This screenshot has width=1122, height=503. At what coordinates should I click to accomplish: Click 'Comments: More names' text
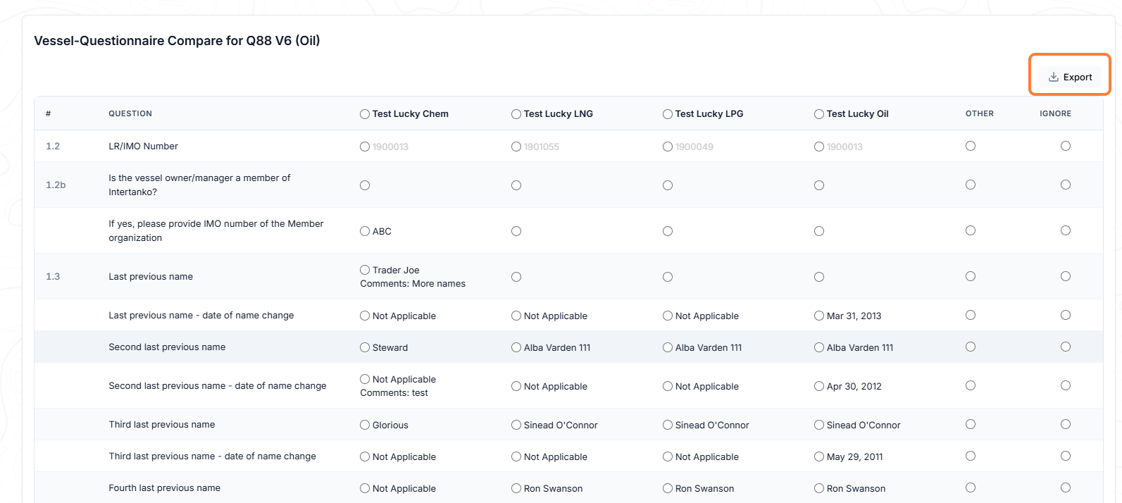413,284
